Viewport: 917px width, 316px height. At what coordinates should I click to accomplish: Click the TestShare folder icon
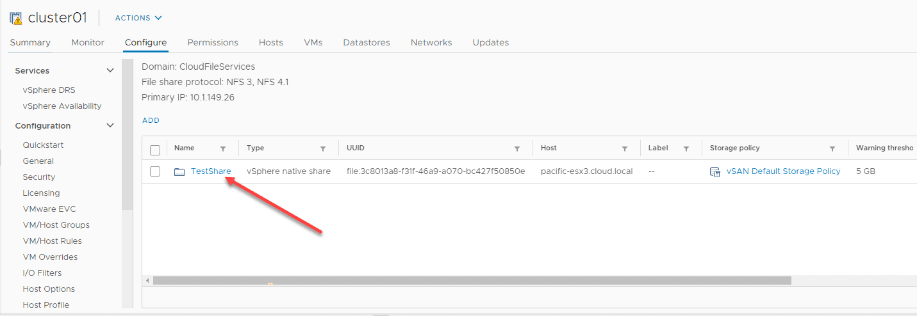(x=179, y=171)
